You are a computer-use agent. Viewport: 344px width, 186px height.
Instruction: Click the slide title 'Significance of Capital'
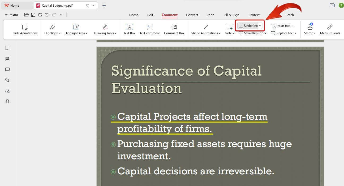tap(186, 71)
